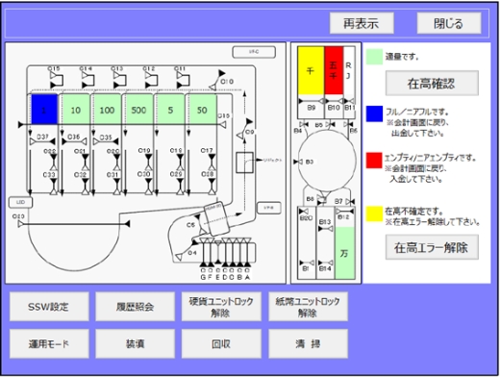
Task: Click the B5 sensor icon
Action: (x=330, y=124)
